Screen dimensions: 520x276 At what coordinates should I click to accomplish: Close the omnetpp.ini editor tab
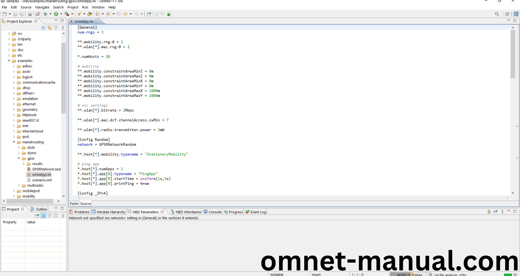pyautogui.click(x=97, y=21)
